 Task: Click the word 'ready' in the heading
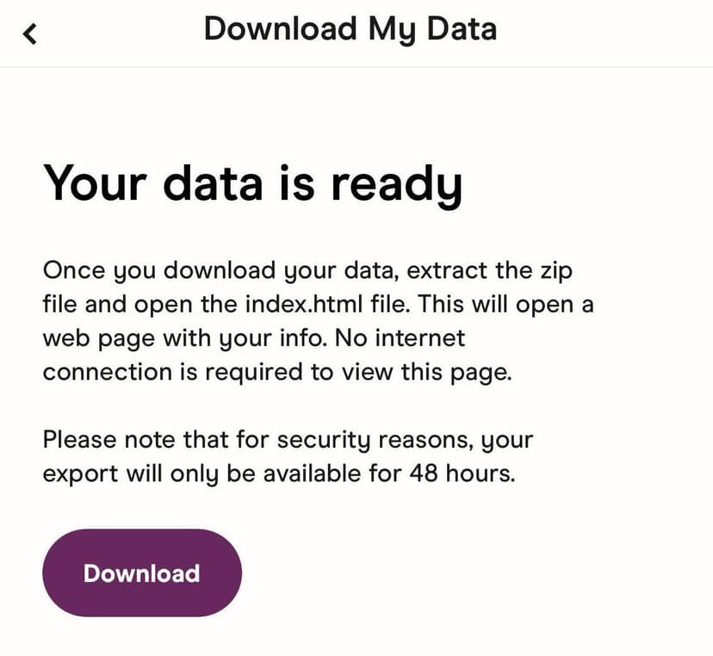tap(396, 186)
